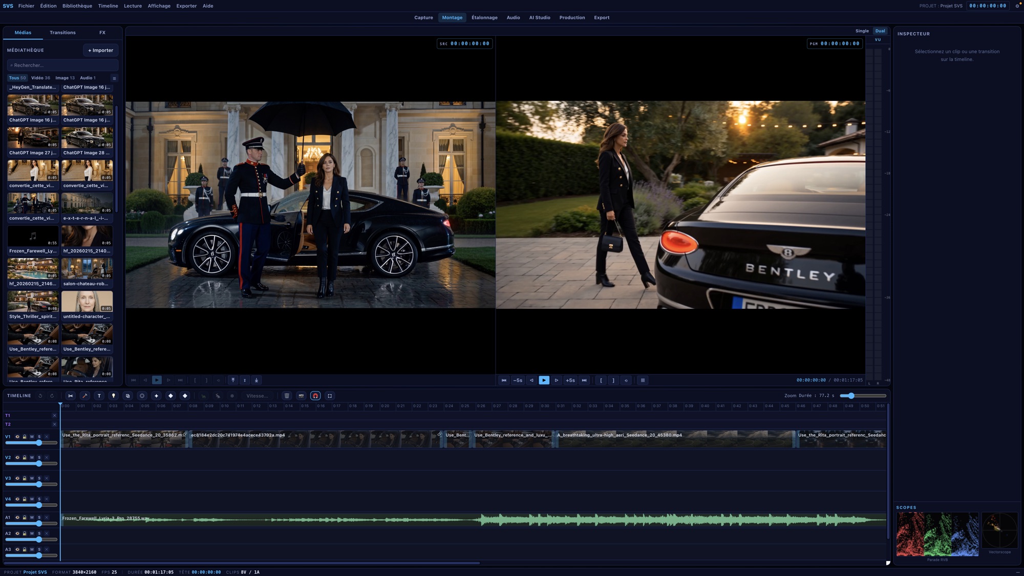Remove track T1 with its X button
This screenshot has width=1024, height=576.
pos(54,416)
